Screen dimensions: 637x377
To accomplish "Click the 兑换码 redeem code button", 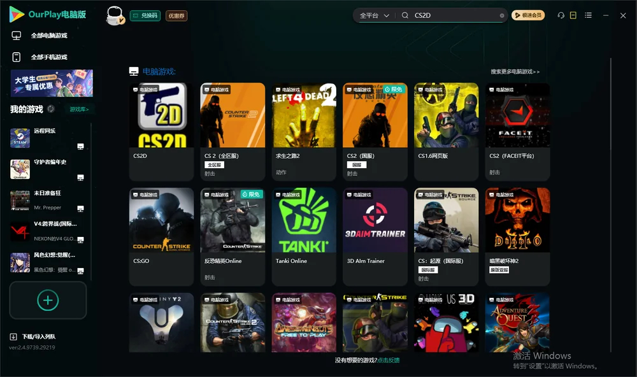I will pyautogui.click(x=145, y=16).
